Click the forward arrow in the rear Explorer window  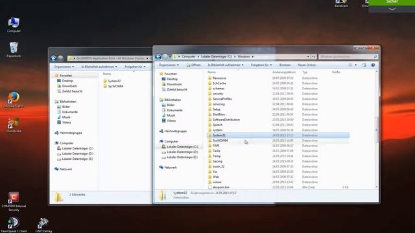[x=60, y=58]
